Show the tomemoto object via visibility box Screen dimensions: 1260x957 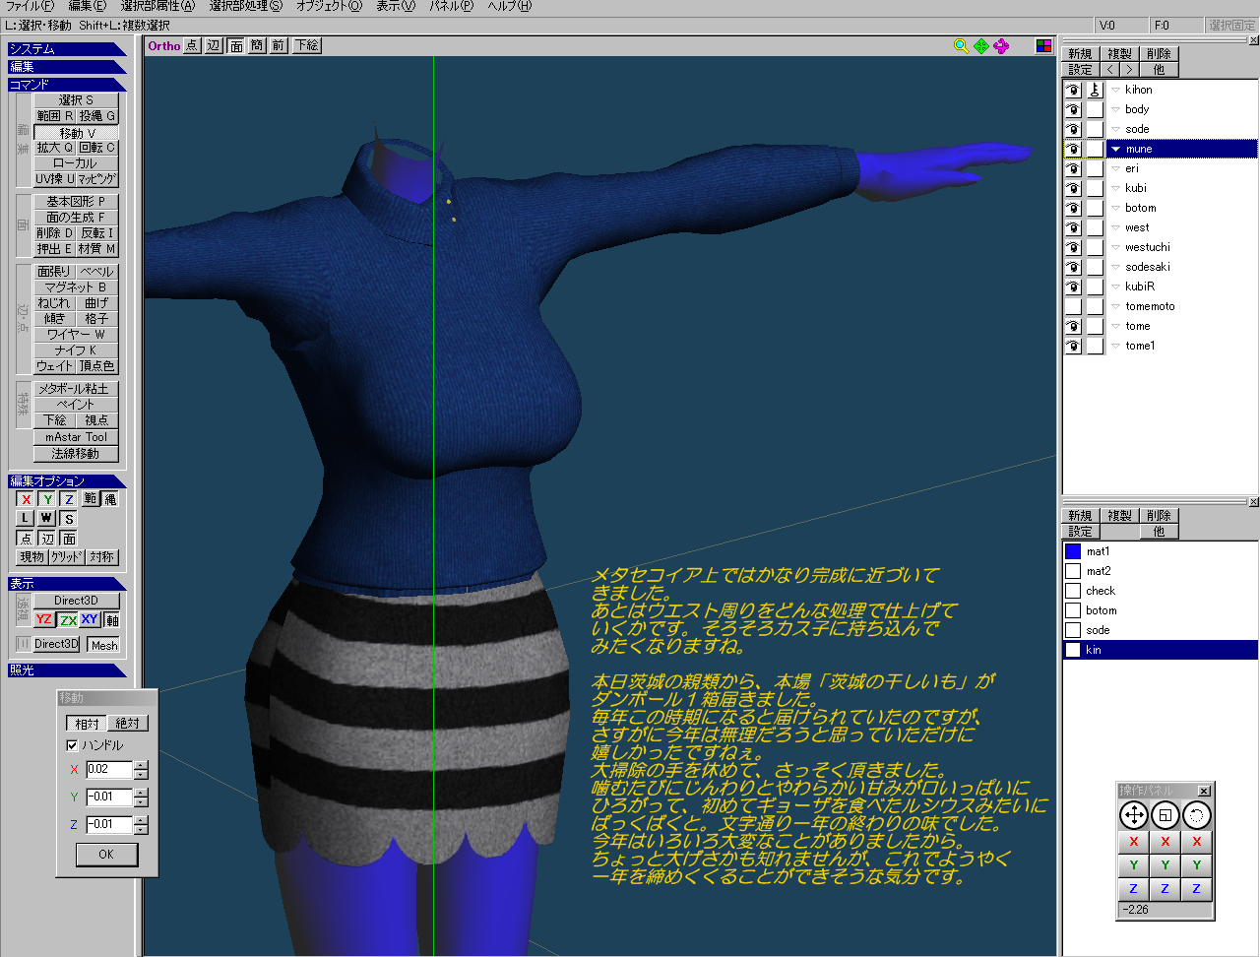point(1073,306)
